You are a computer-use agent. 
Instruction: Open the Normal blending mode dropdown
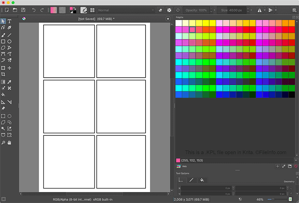click(x=126, y=10)
